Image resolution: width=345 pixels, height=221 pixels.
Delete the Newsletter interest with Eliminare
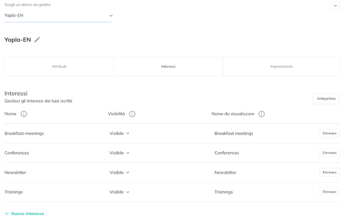click(329, 172)
